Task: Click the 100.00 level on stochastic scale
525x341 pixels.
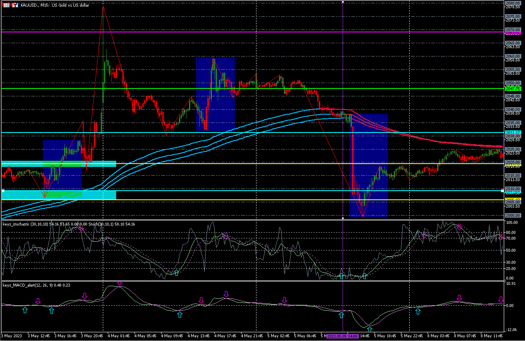Action: [511, 223]
